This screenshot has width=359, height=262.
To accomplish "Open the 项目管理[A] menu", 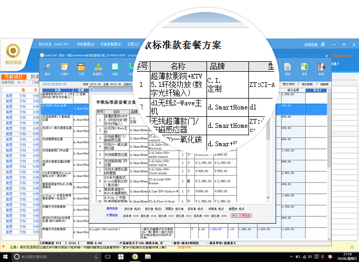I will (x=85, y=44).
